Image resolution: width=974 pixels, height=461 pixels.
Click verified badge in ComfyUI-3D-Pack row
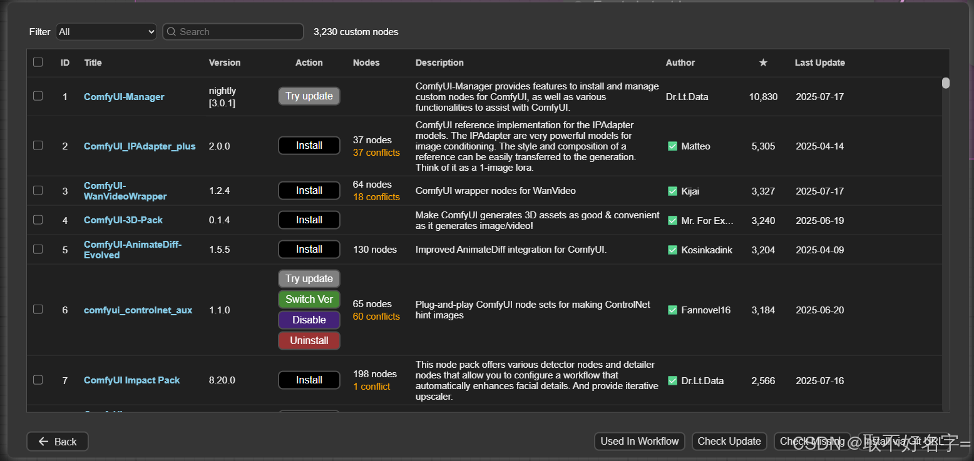tap(672, 220)
